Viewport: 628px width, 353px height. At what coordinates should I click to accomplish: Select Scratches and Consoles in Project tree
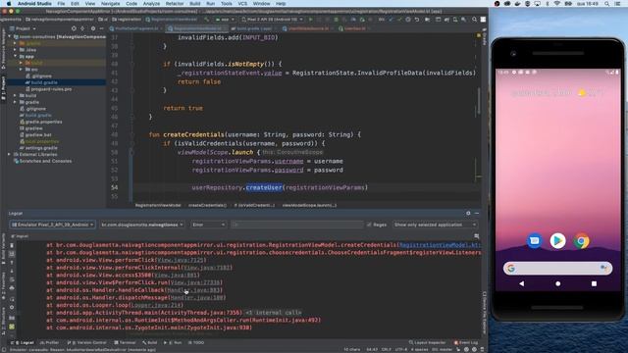42,161
